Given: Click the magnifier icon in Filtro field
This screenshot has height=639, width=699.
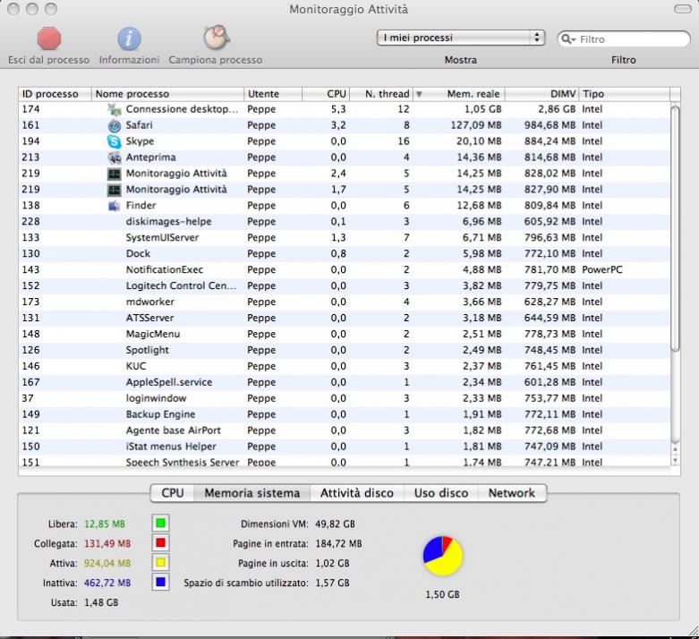Looking at the screenshot, I should pos(568,39).
